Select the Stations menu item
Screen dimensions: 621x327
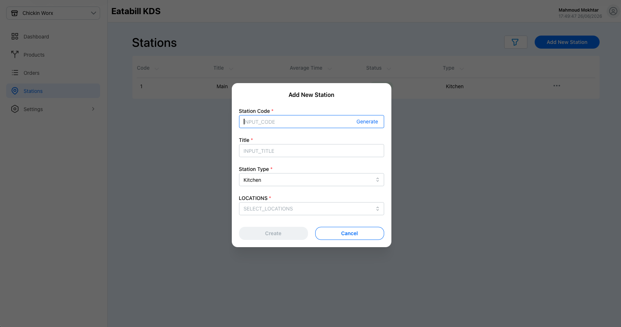click(x=53, y=91)
